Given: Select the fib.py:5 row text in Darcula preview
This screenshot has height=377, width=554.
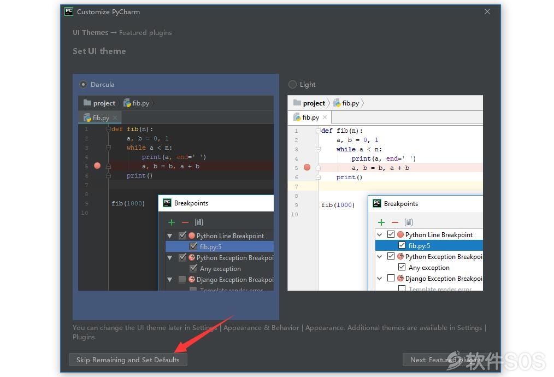Looking at the screenshot, I should [210, 246].
